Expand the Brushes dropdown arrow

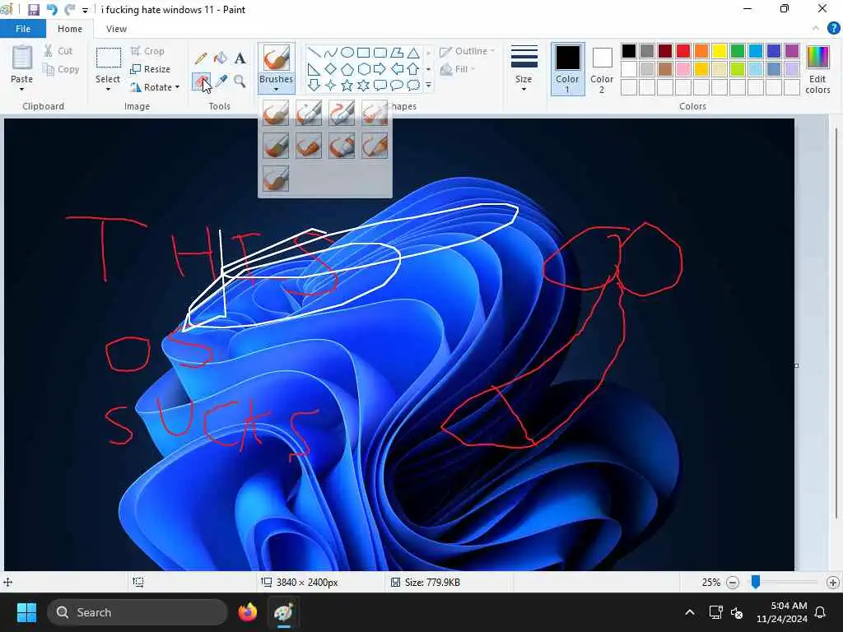[x=276, y=89]
